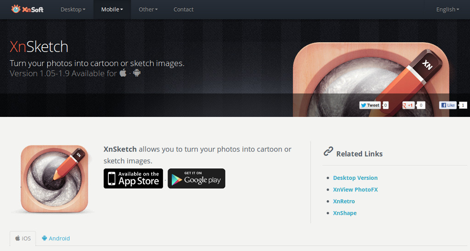Click the Google +1 count bubble
Screen dimensions: 470x251
coord(421,105)
